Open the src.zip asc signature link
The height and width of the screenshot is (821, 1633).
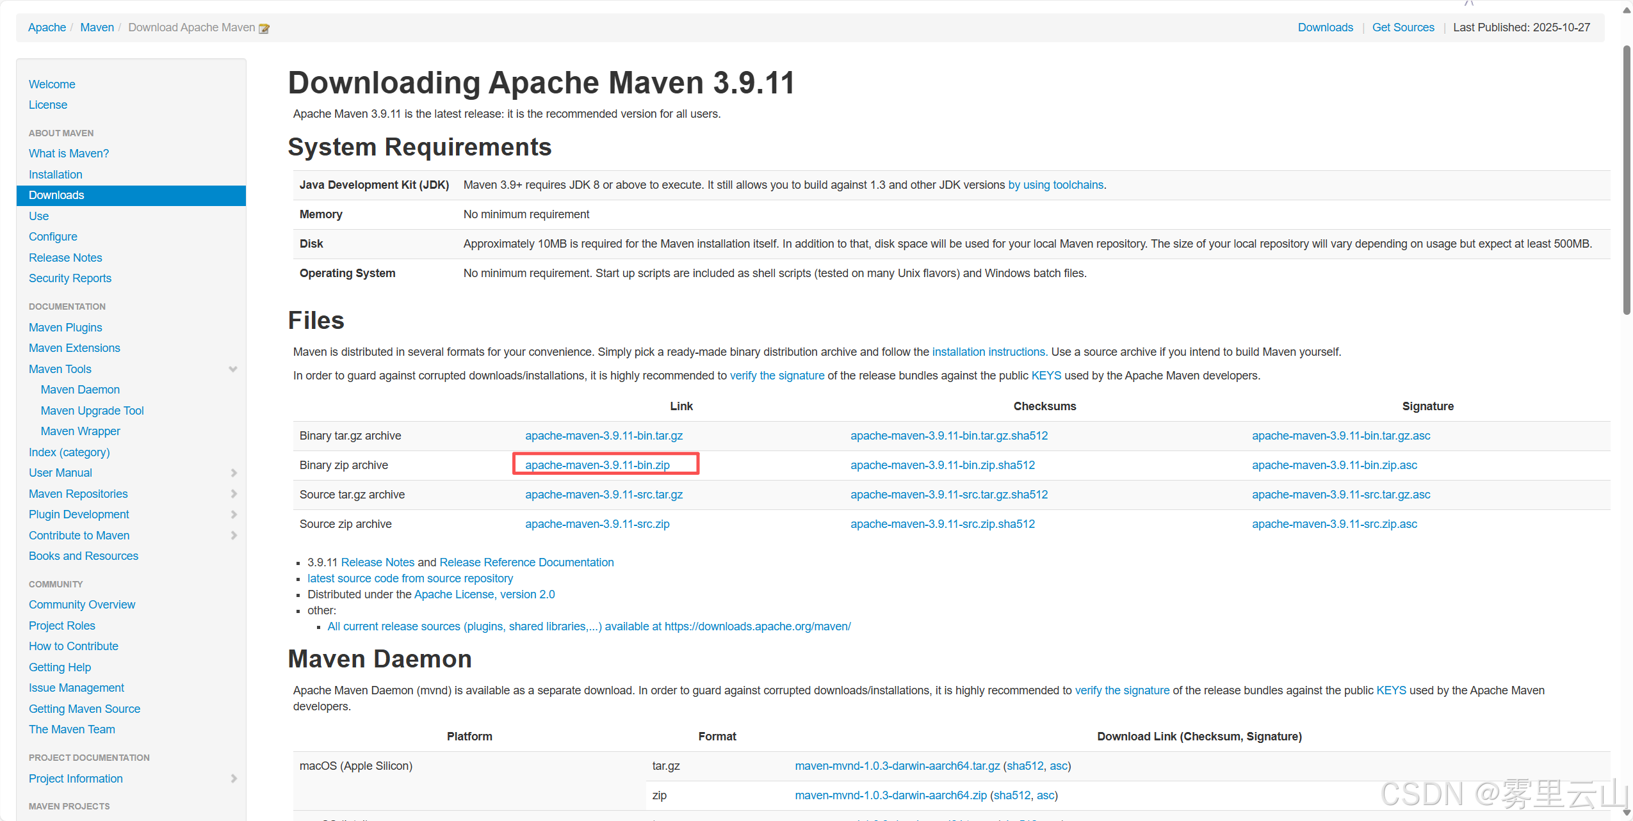[1334, 524]
